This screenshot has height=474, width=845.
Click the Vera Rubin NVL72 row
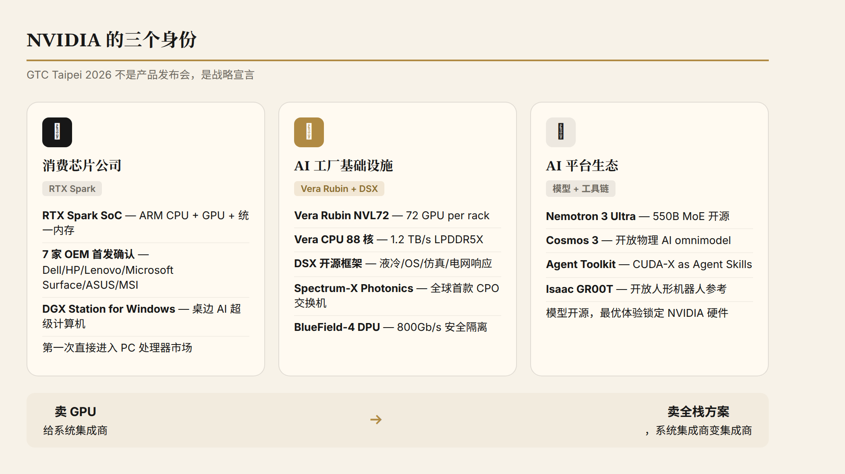(x=398, y=215)
